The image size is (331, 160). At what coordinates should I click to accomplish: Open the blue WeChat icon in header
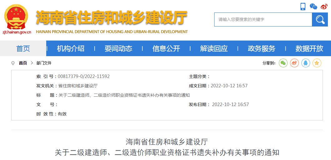[x=313, y=7]
